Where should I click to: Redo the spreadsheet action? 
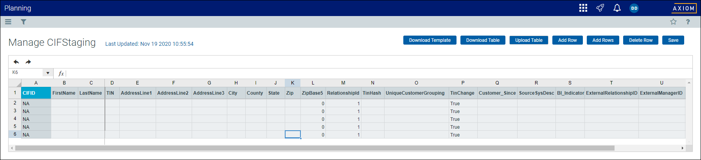[x=28, y=62]
